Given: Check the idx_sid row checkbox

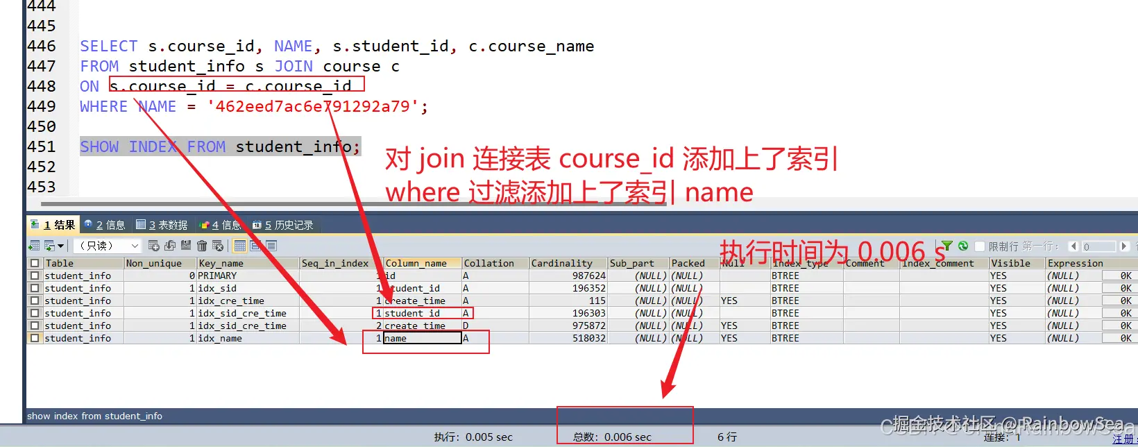Looking at the screenshot, I should pyautogui.click(x=35, y=288).
